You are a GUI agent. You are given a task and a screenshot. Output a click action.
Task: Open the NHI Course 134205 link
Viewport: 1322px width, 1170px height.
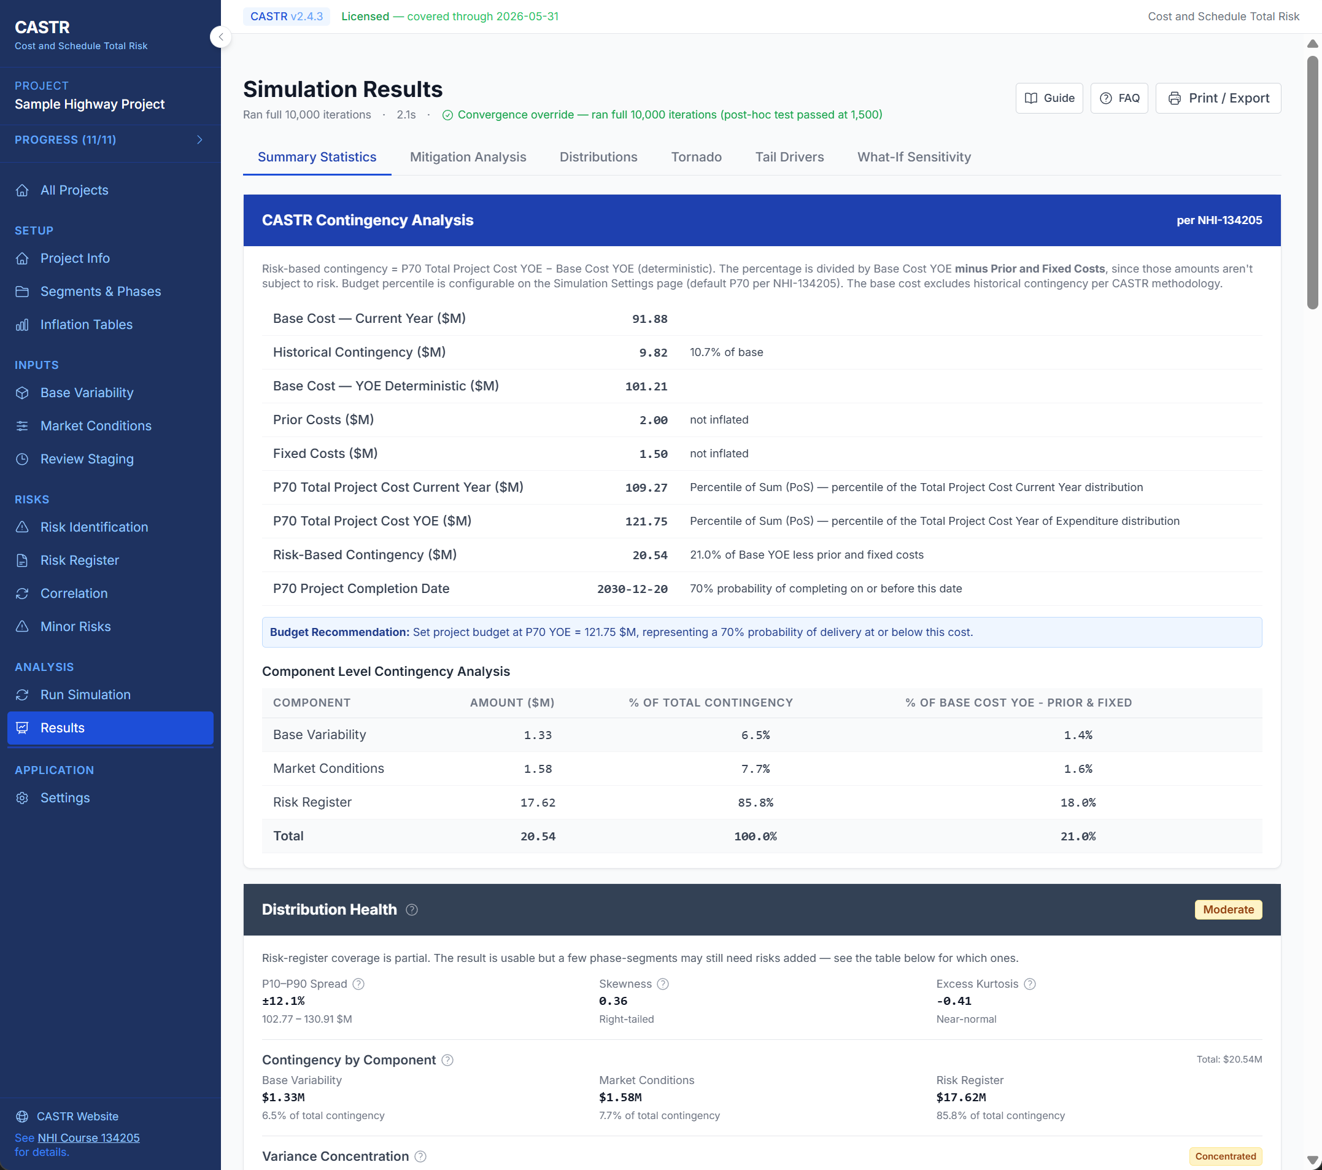point(87,1137)
